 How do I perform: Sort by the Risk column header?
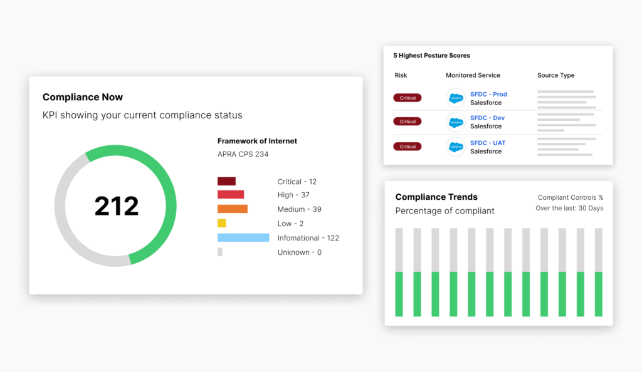click(401, 75)
